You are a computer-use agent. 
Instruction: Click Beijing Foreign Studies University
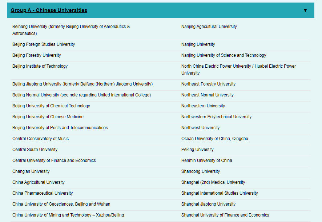44,44
